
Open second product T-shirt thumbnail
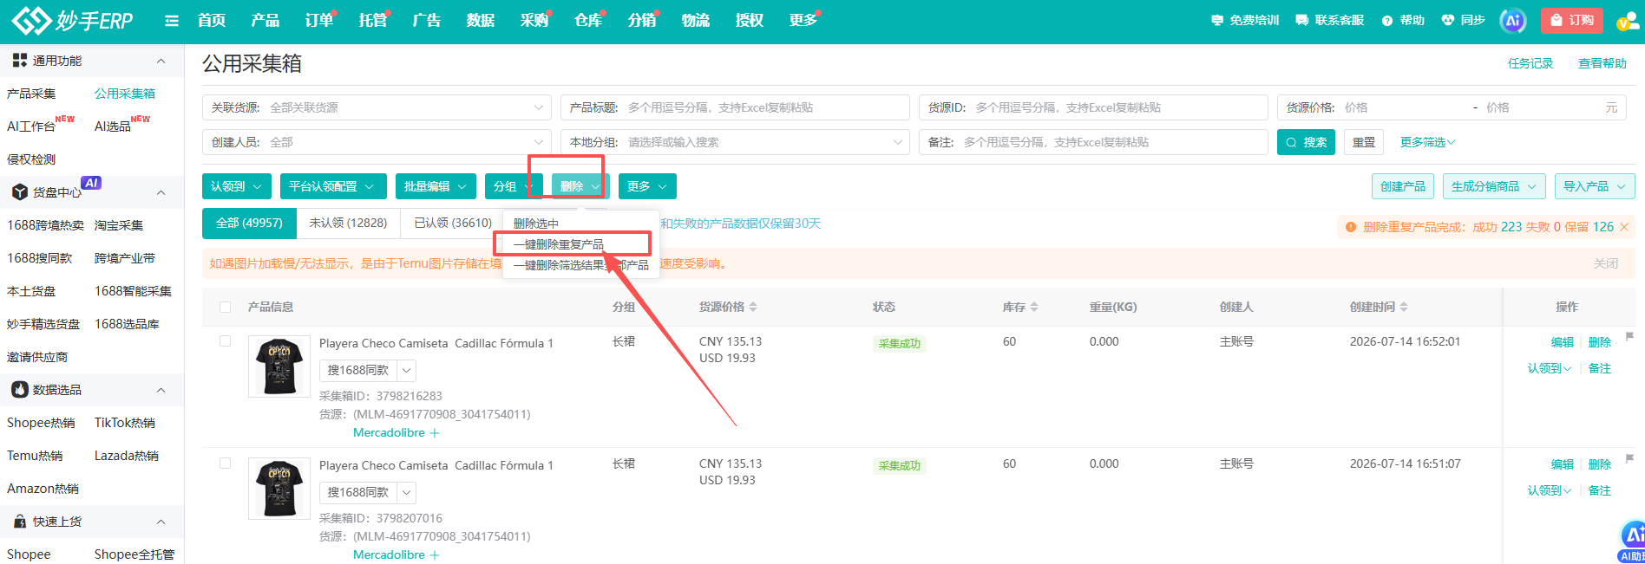(279, 489)
